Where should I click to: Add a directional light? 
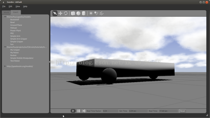click(101, 13)
